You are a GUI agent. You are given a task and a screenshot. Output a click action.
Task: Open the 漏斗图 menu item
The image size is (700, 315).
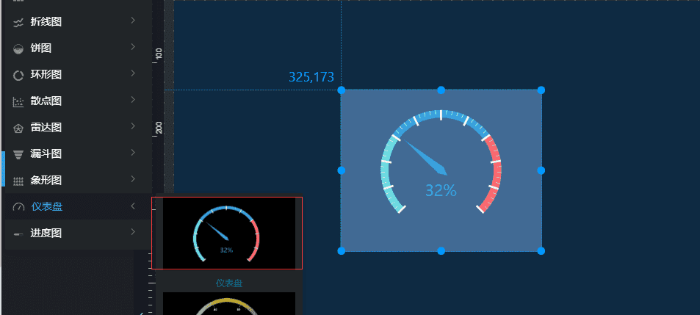pos(77,154)
